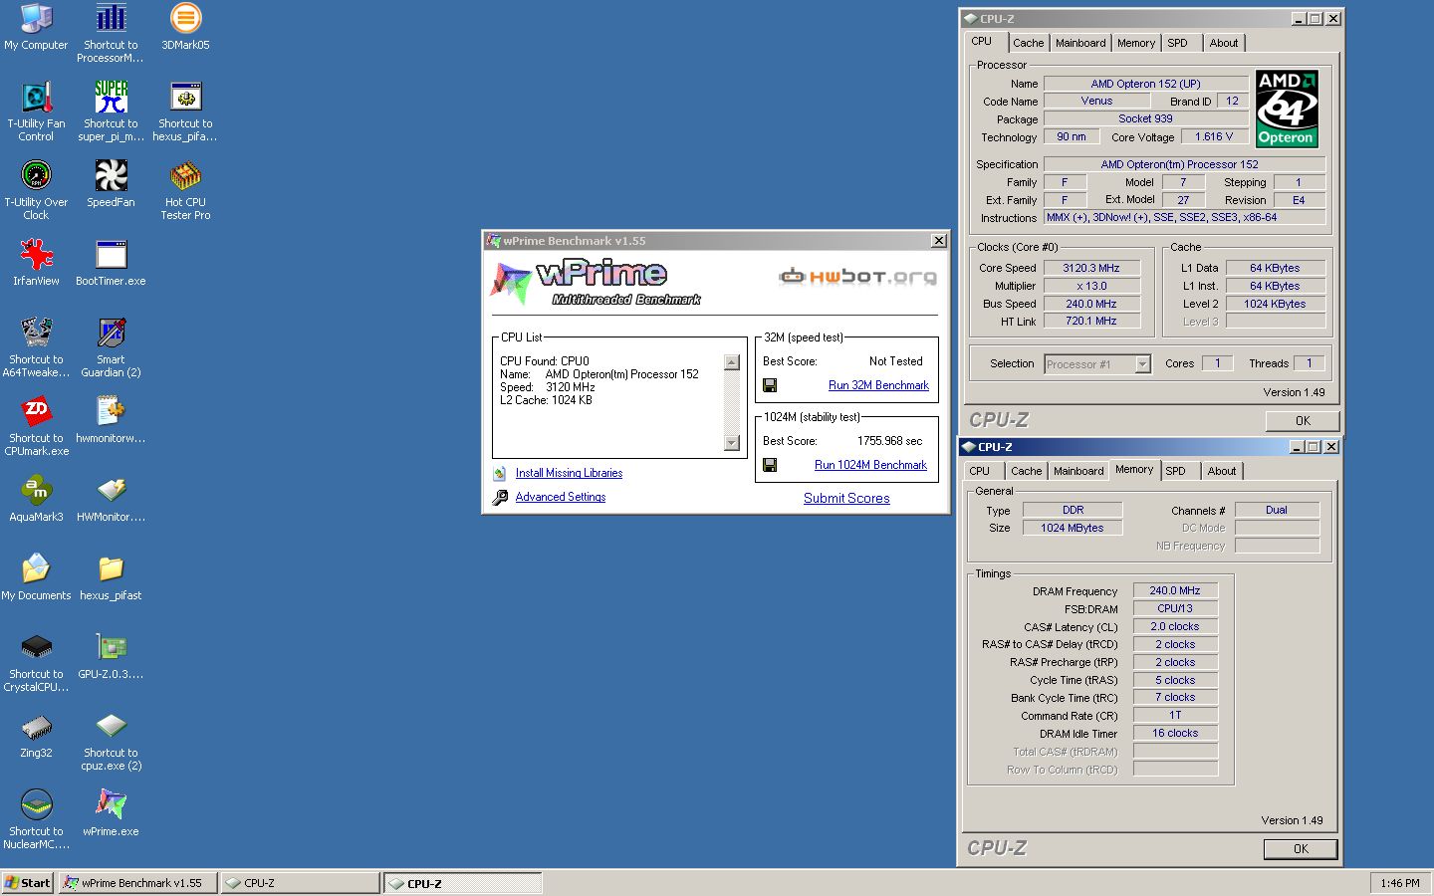Open the Advanced Settings link
This screenshot has width=1434, height=896.
tap(561, 497)
